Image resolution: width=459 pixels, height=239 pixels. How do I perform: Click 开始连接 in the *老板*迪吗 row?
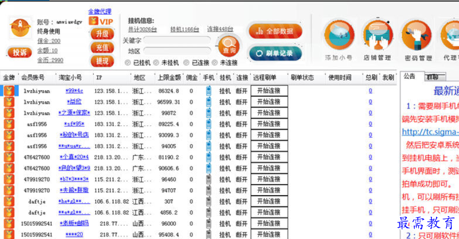[x=269, y=224]
